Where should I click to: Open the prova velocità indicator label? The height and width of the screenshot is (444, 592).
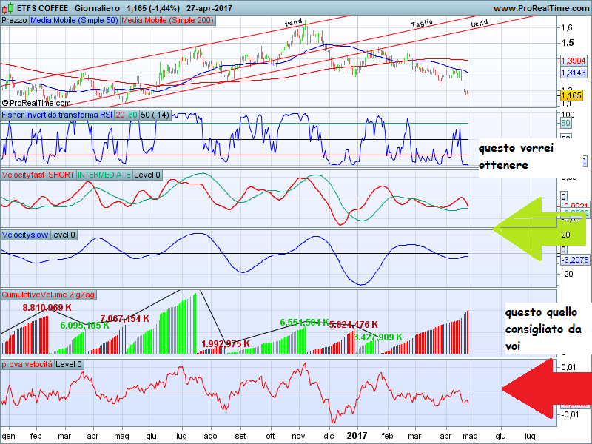[x=27, y=364]
